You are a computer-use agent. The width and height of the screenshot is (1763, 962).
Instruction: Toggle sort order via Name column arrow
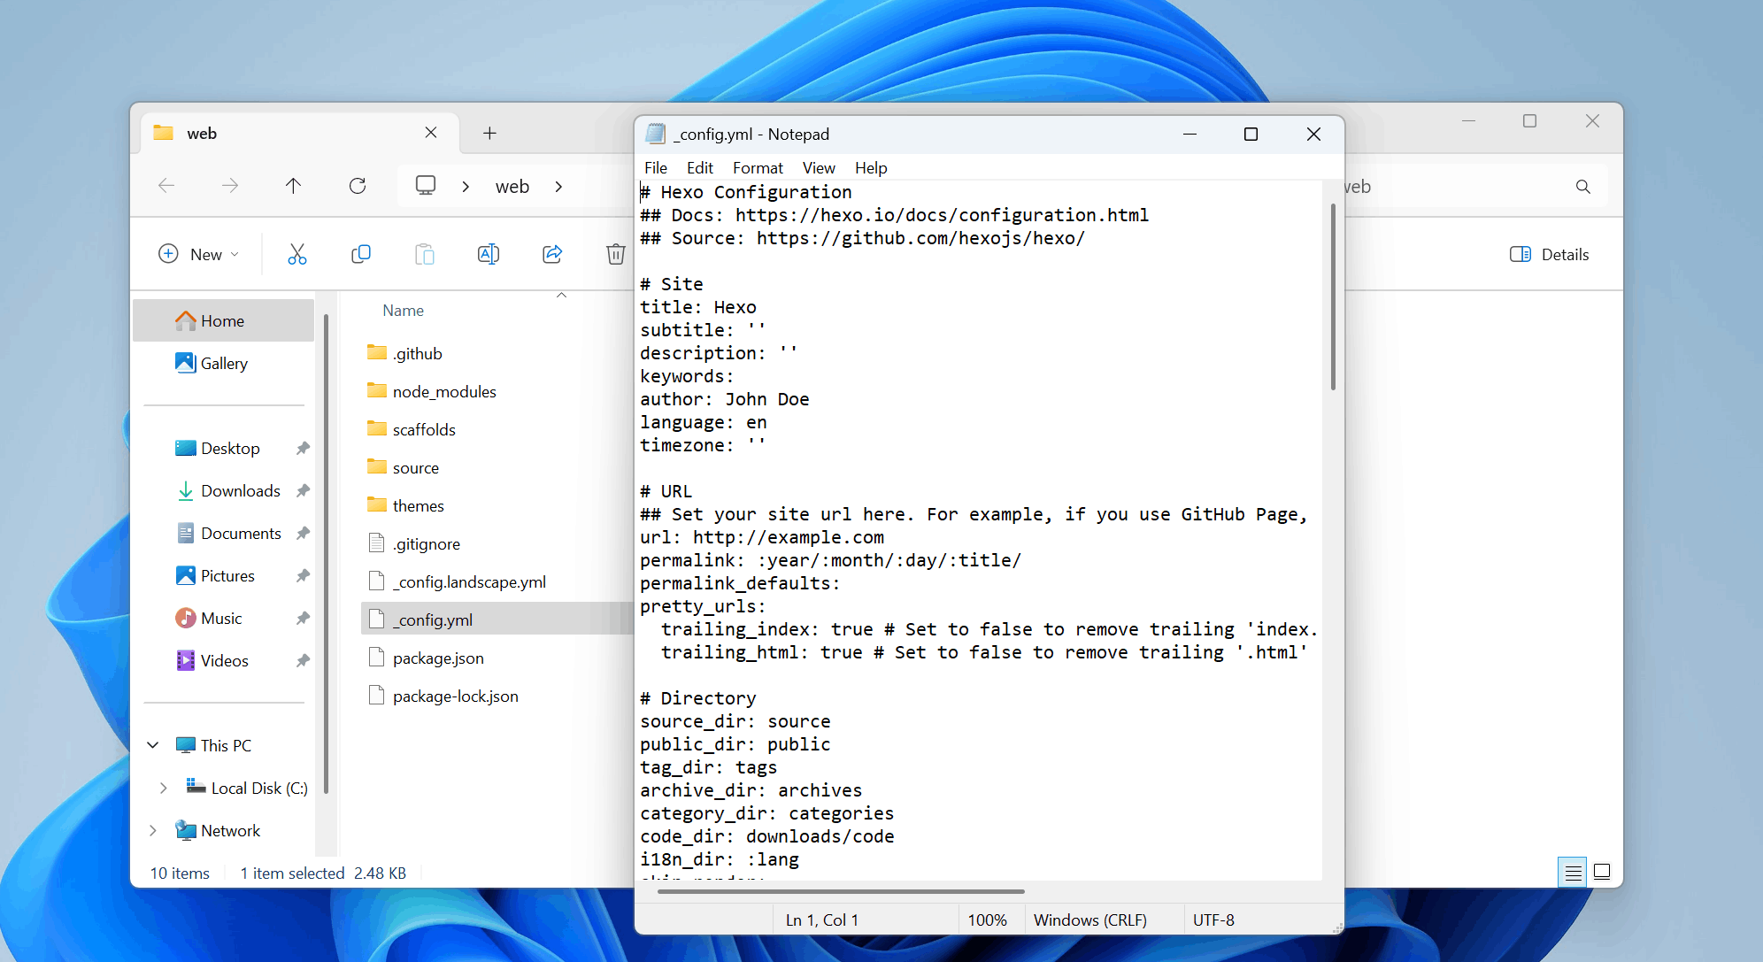pos(561,296)
